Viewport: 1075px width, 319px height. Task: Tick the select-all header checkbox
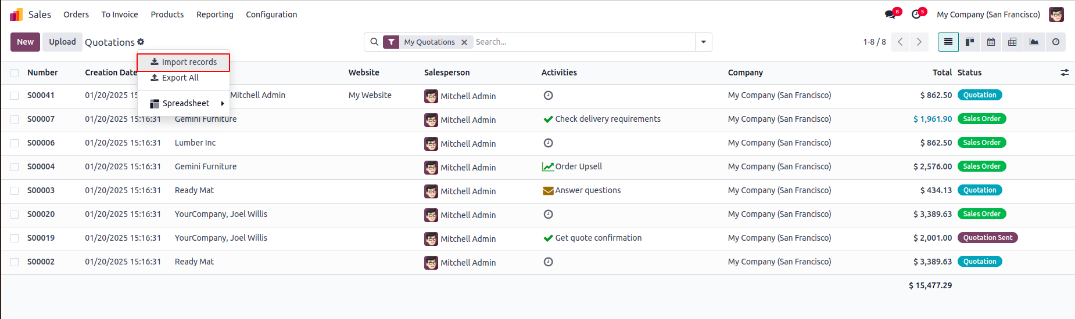coord(15,73)
